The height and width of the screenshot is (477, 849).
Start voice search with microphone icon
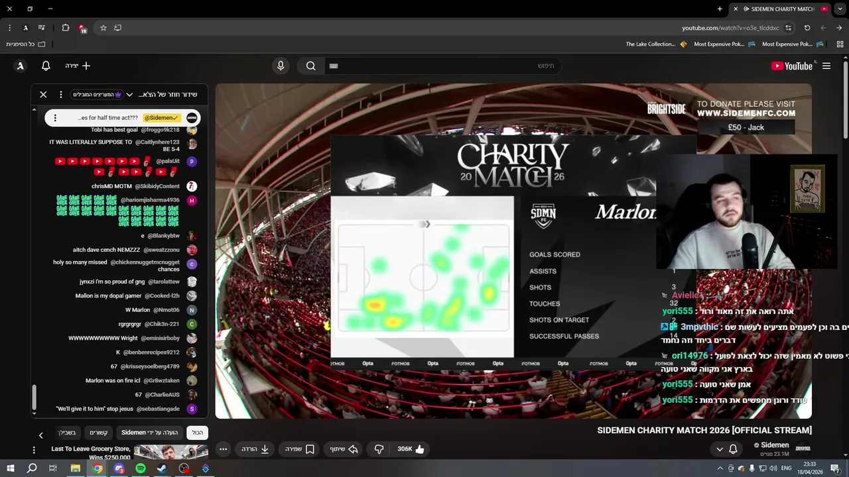[281, 66]
